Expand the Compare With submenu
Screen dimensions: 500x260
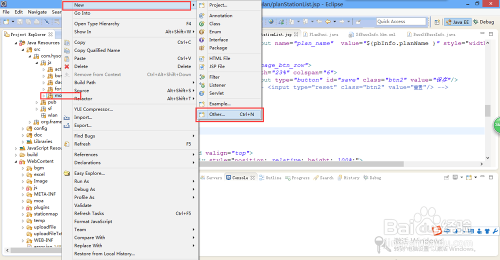click(193, 237)
